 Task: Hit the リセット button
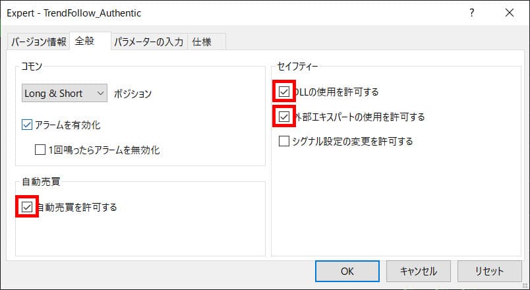click(x=489, y=271)
